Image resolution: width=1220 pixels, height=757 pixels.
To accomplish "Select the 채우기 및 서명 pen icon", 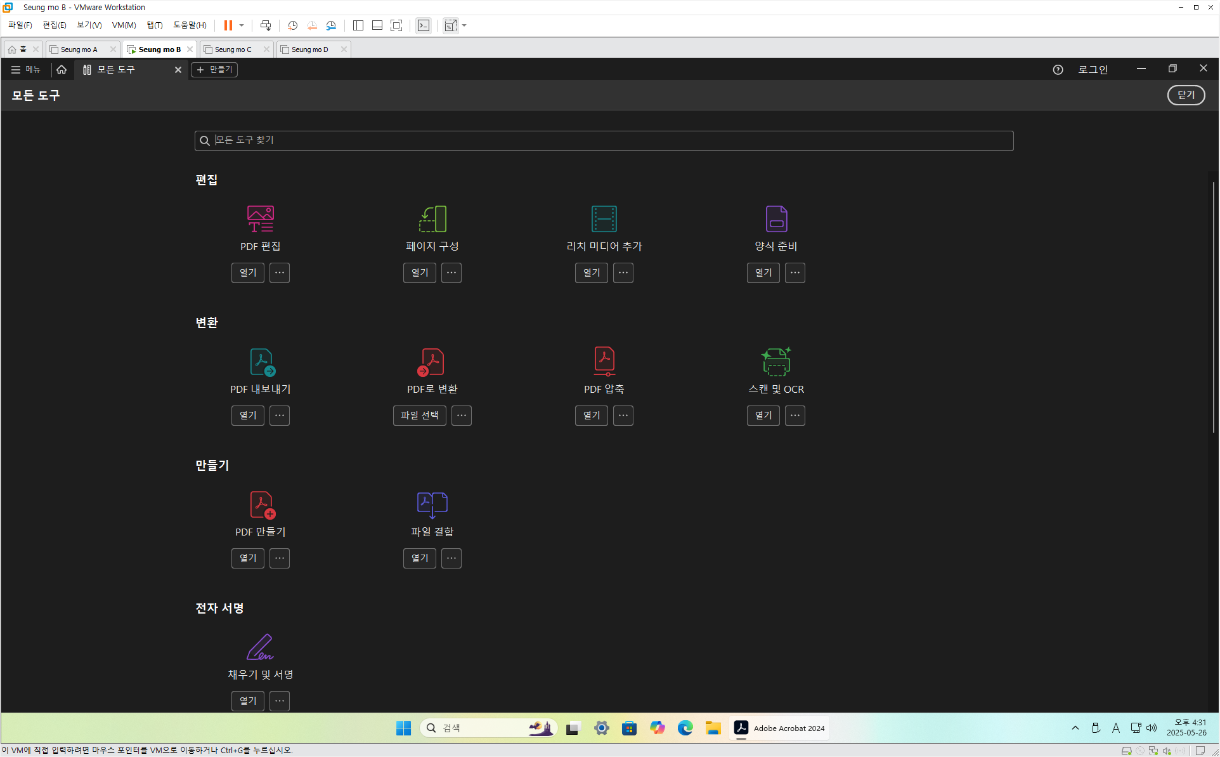I will pyautogui.click(x=260, y=647).
